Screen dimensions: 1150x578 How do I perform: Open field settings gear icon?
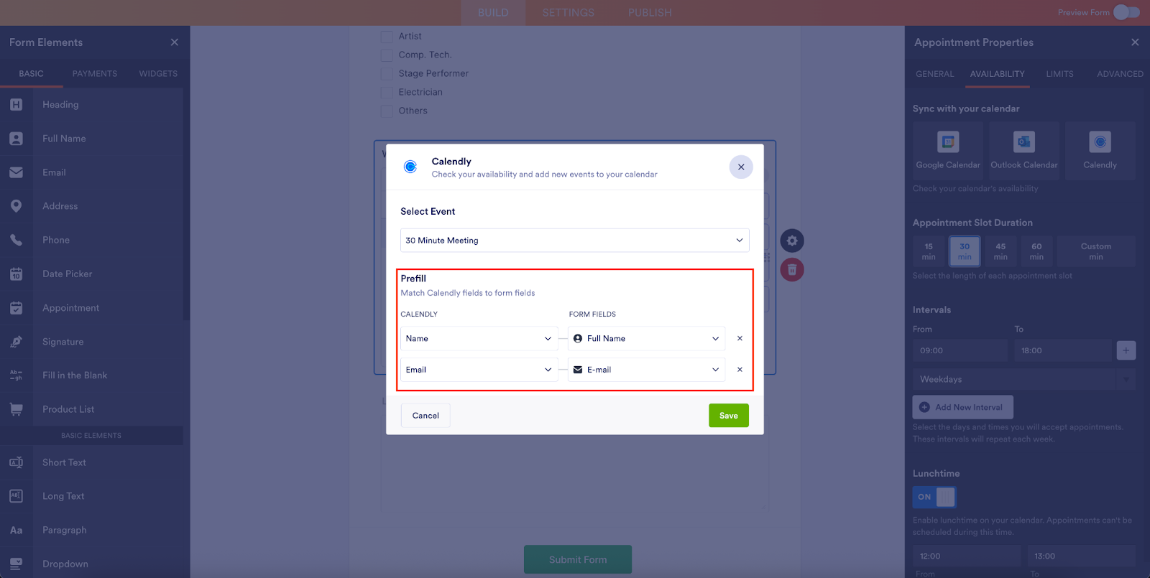(x=792, y=241)
